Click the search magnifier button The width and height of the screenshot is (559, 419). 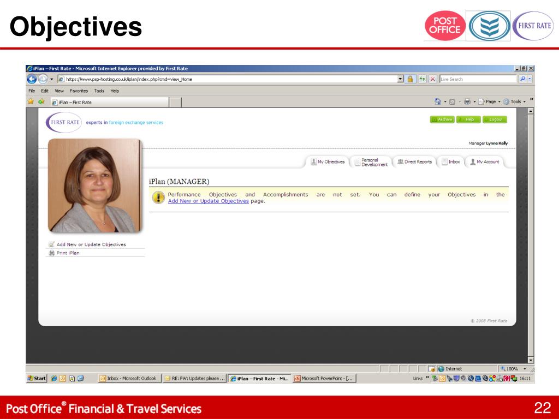point(522,79)
